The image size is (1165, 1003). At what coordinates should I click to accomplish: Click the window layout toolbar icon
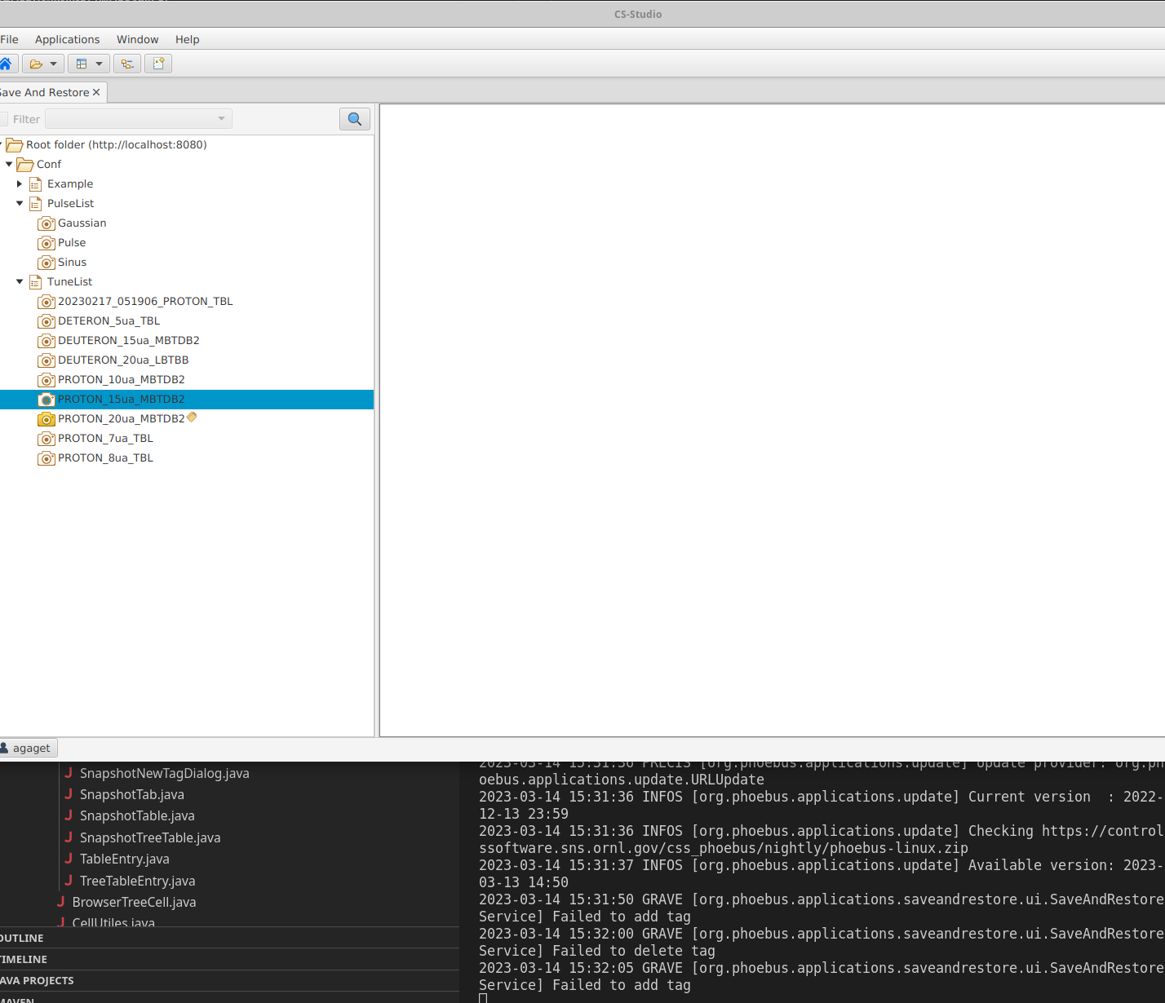82,63
